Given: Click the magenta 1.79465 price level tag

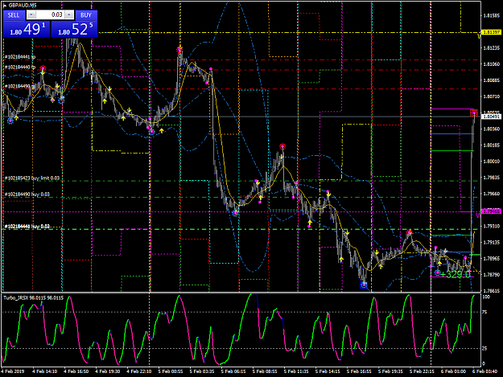Looking at the screenshot, I should click(x=492, y=211).
